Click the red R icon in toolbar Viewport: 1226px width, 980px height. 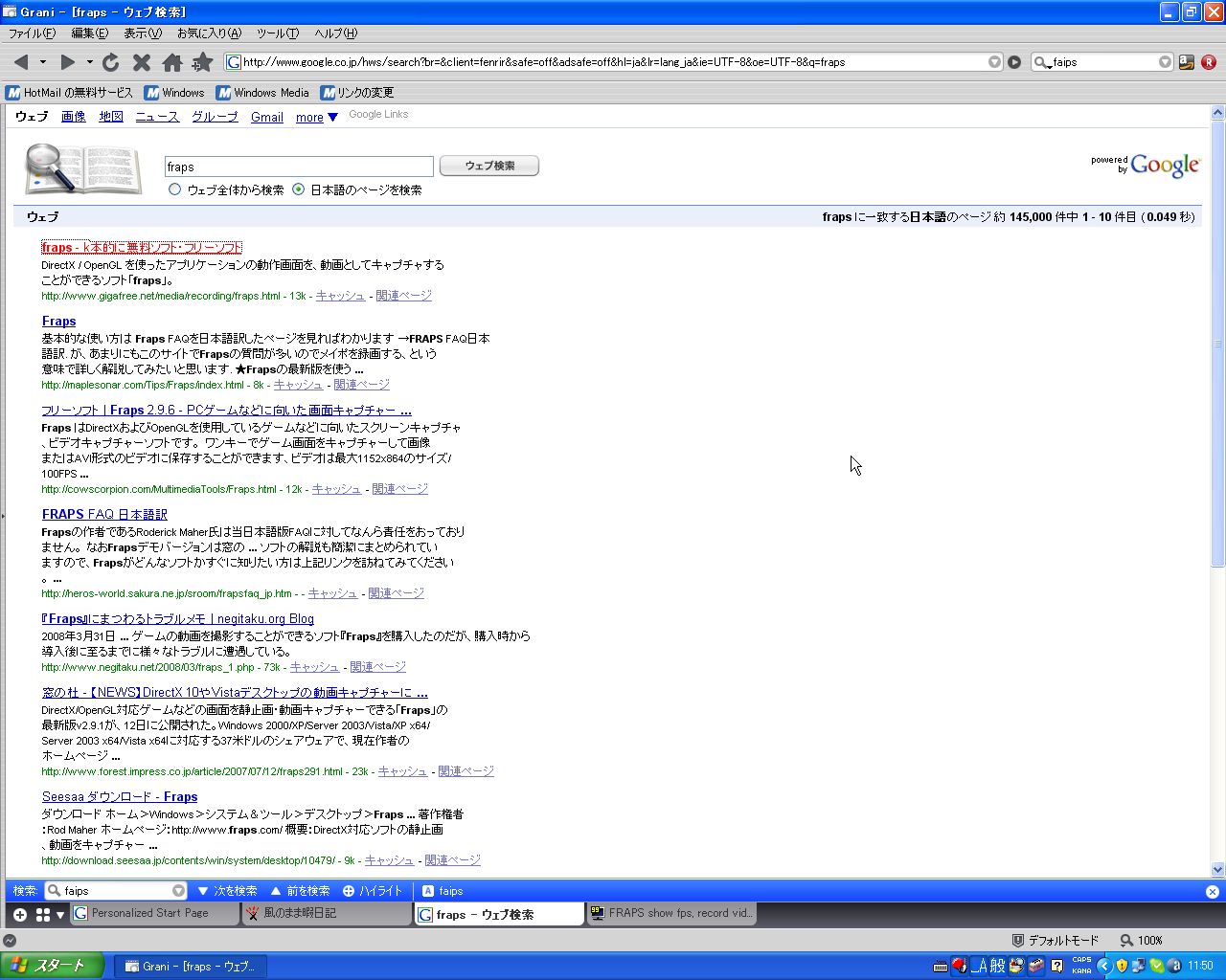(x=1209, y=62)
